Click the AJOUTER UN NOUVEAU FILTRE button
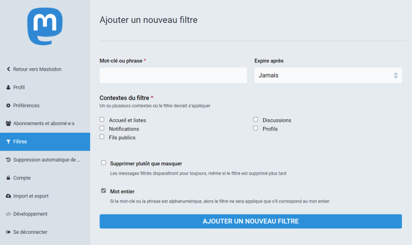The image size is (412, 245). 251,221
